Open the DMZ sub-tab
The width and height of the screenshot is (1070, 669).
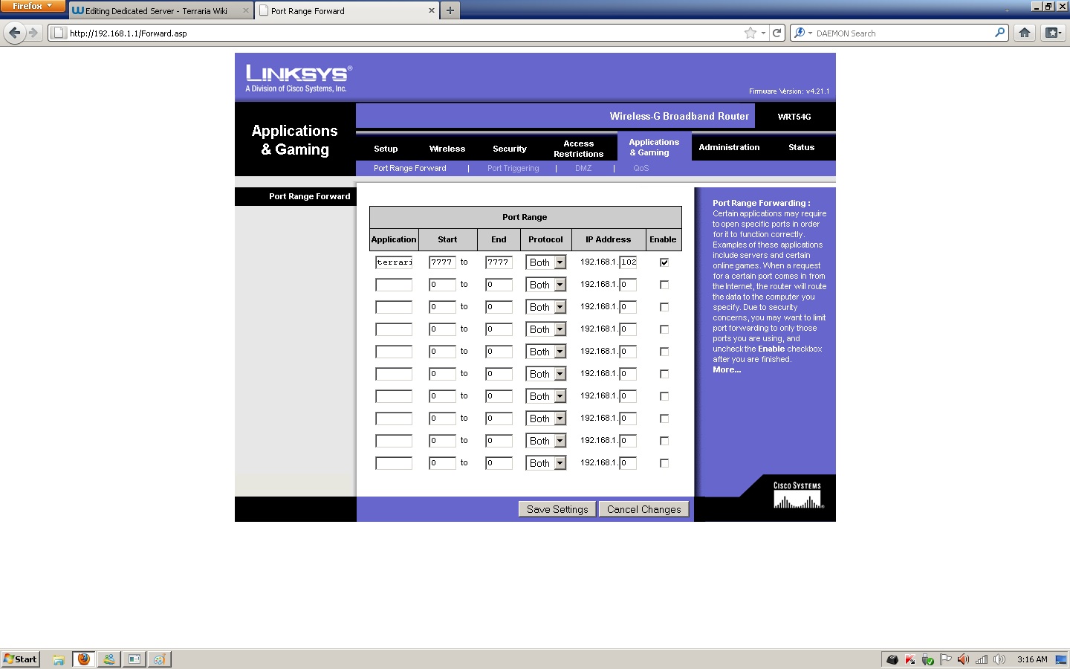point(583,168)
